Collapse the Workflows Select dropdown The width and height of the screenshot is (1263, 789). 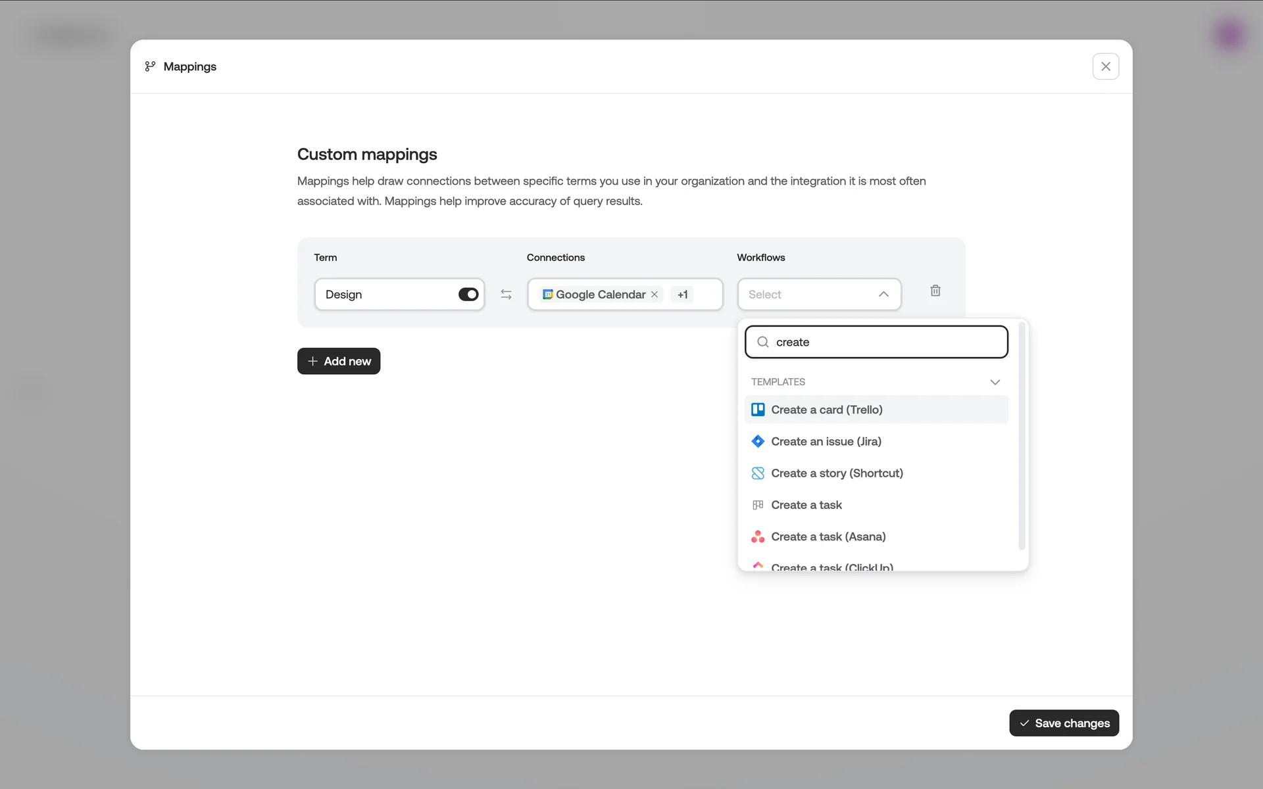(883, 295)
